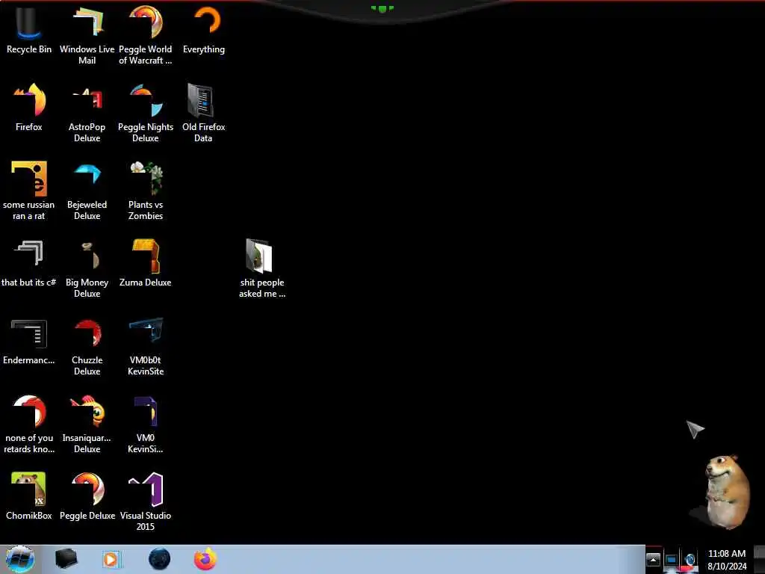Select the Old Firefox Data folder
The width and height of the screenshot is (765, 574).
203,112
